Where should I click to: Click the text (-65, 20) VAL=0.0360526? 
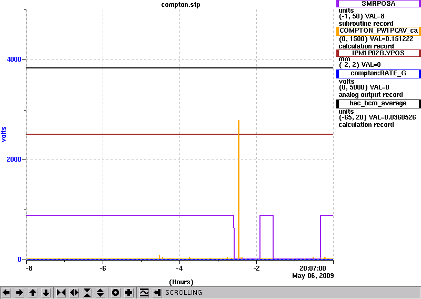pos(377,117)
